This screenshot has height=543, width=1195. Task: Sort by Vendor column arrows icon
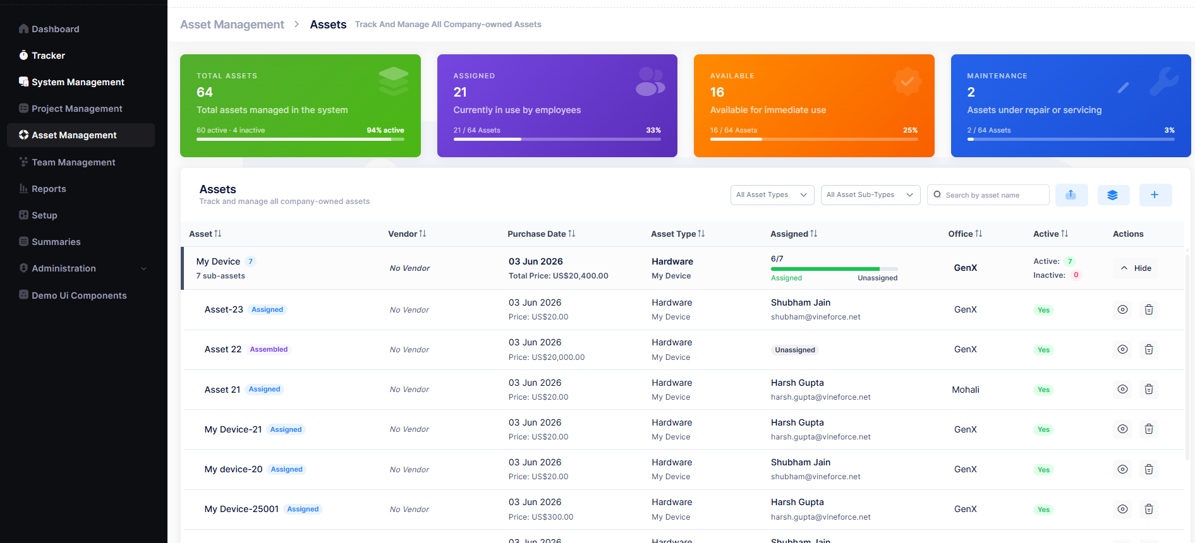[423, 234]
